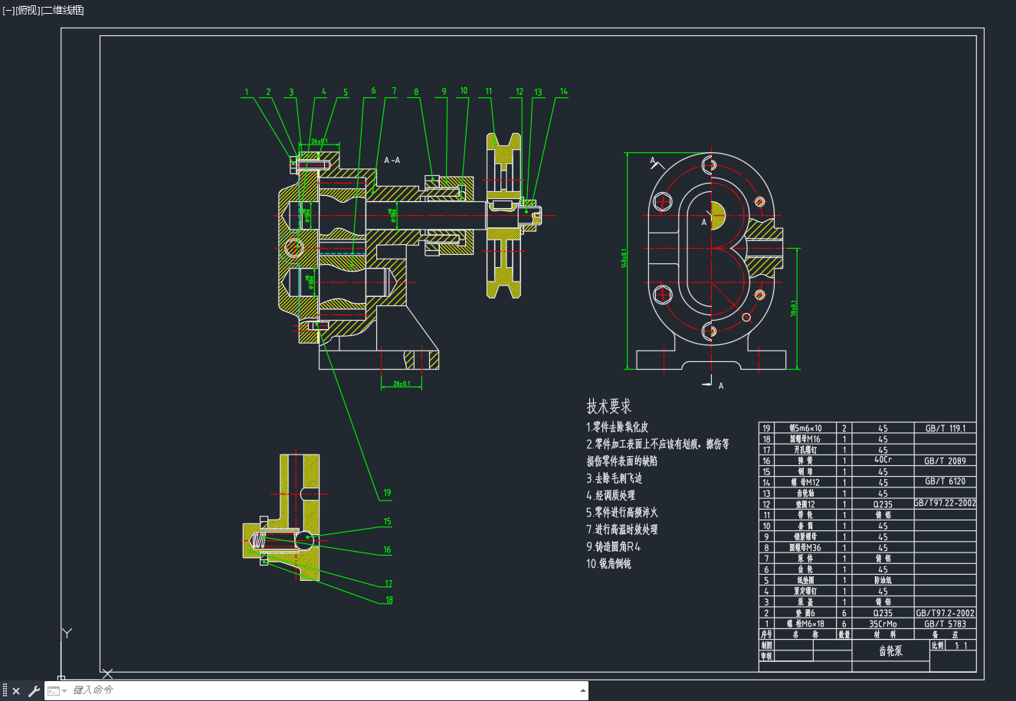Select the note 5.零件进行高频淬火

621,512
